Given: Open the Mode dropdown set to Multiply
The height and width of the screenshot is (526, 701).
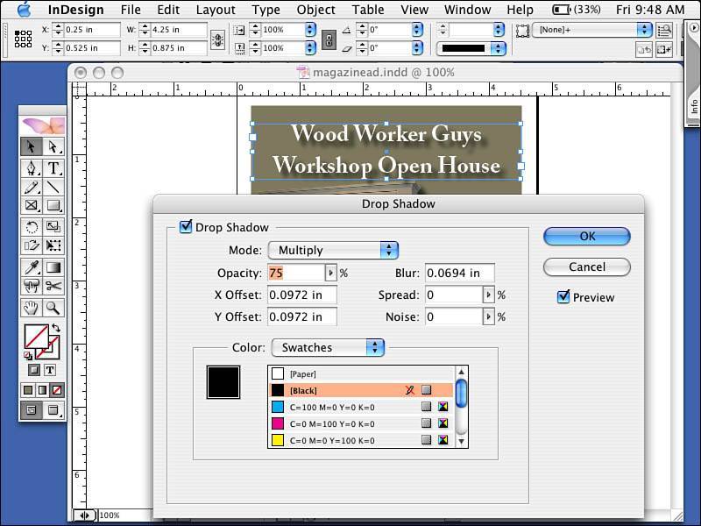Looking at the screenshot, I should click(x=333, y=251).
